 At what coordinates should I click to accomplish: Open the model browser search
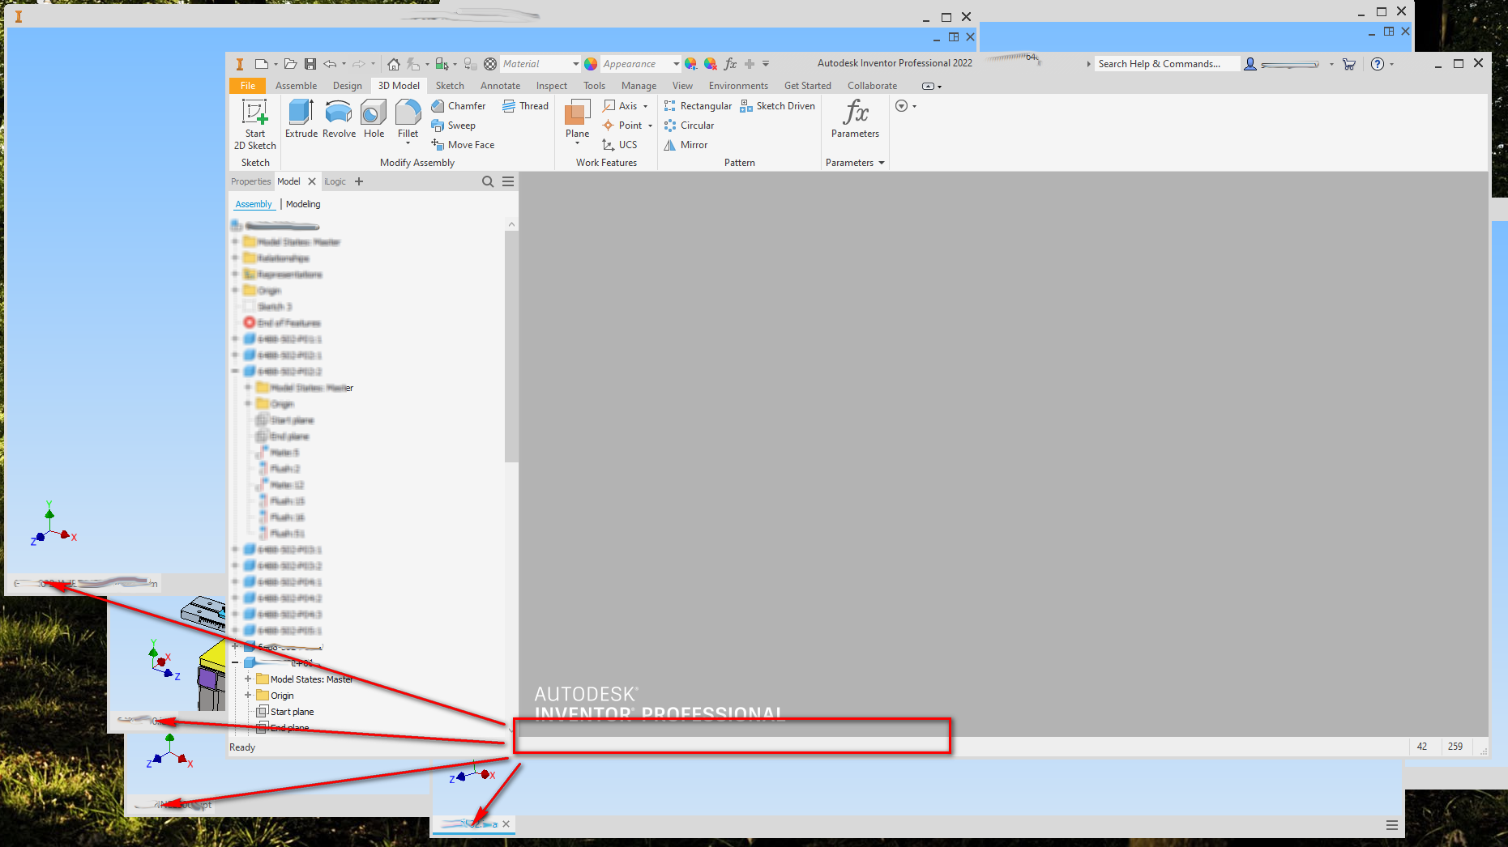tap(488, 181)
